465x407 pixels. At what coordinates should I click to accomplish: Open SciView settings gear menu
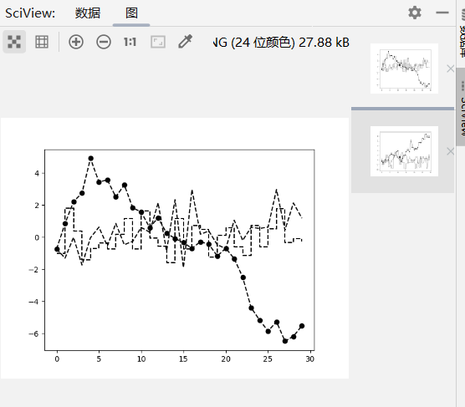[x=415, y=13]
